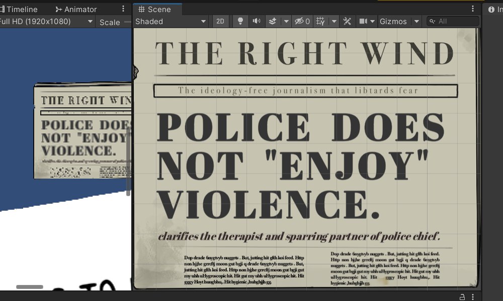Switch to the Timeline tab

19,9
